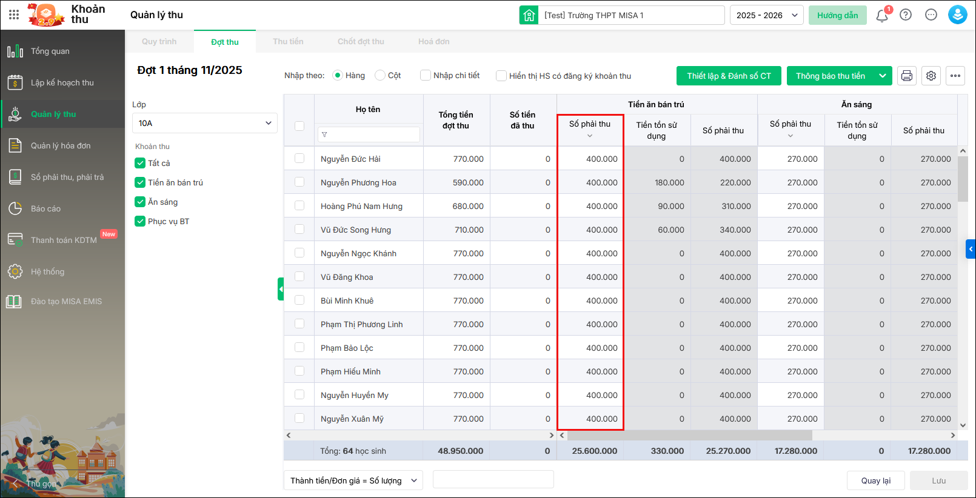The width and height of the screenshot is (976, 498).
Task: Expand the Thông báo thu tiền dropdown arrow
Action: pos(883,76)
